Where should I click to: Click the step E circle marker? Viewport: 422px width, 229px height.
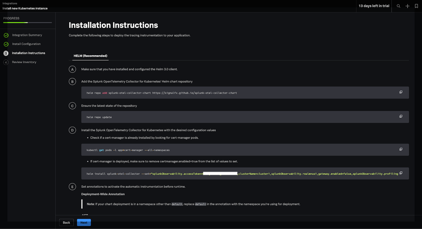tap(72, 186)
